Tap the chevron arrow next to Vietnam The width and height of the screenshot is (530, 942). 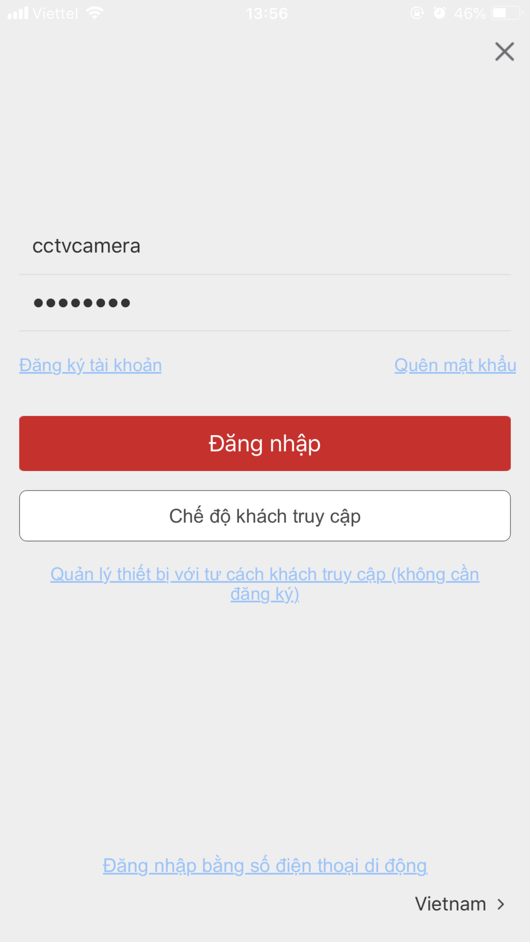(501, 904)
